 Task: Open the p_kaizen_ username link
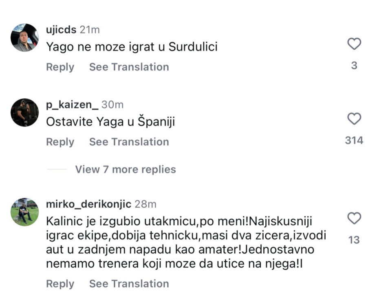[72, 105]
